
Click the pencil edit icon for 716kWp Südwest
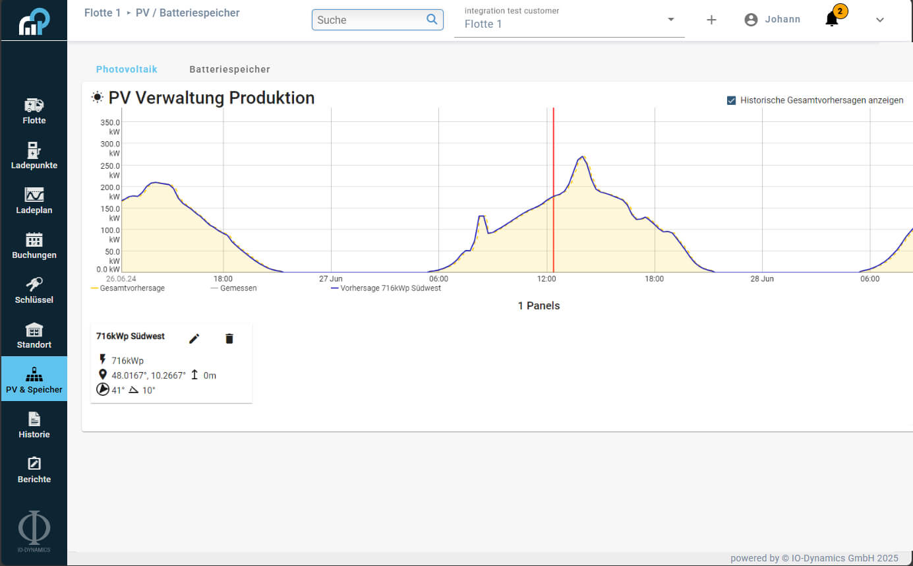tap(194, 338)
